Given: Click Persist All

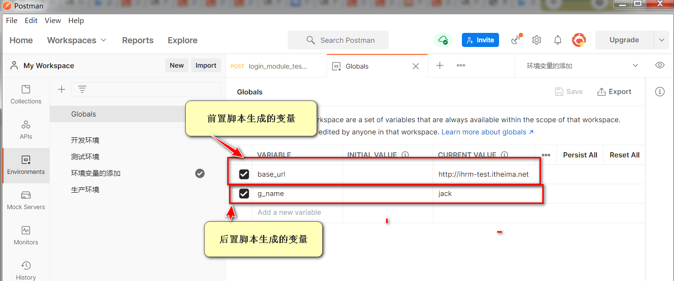Looking at the screenshot, I should click(580, 155).
